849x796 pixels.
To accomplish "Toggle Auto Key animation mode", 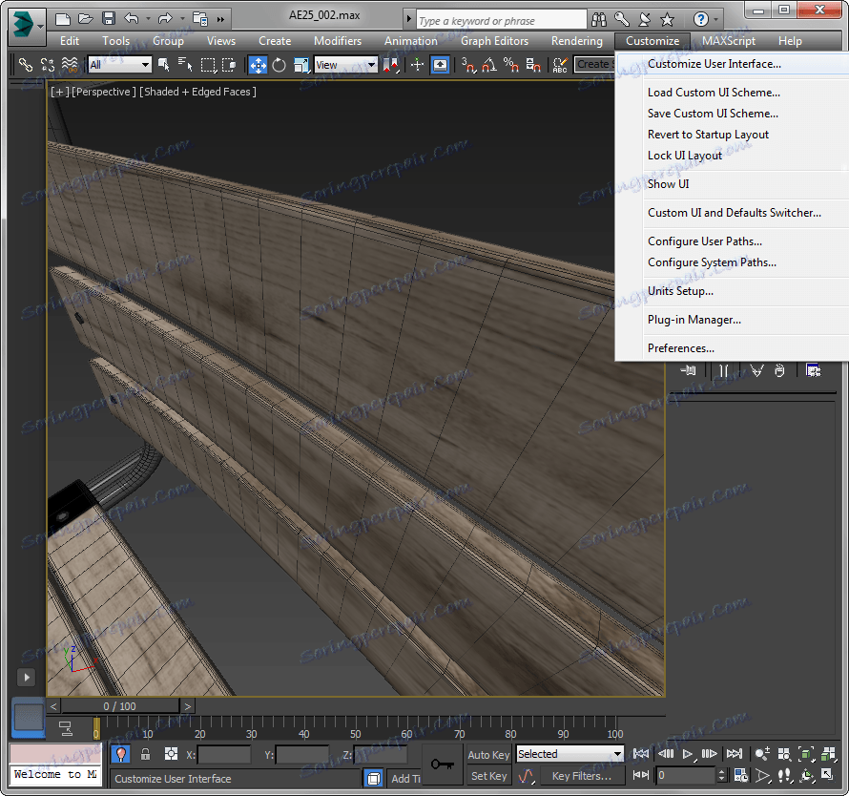I will click(x=488, y=754).
